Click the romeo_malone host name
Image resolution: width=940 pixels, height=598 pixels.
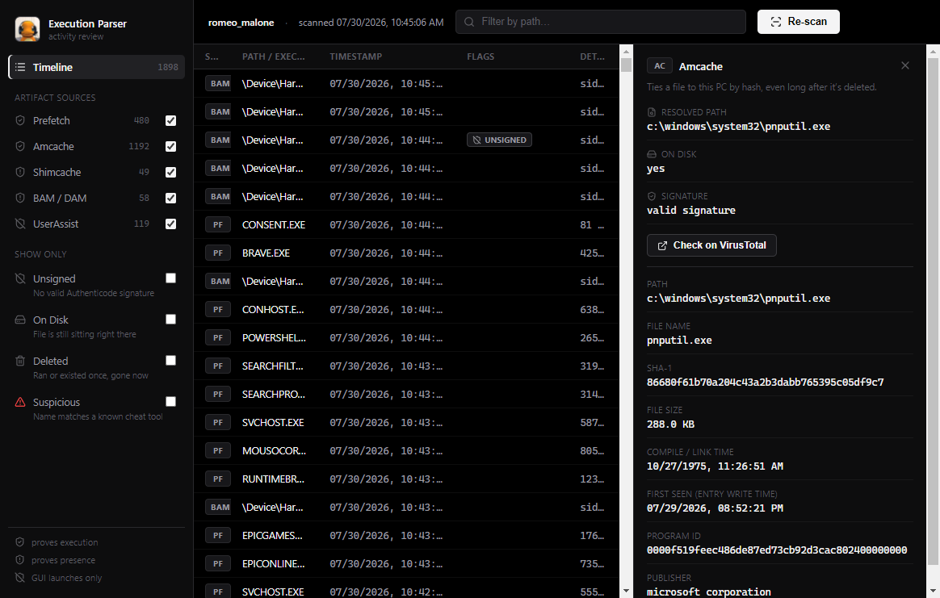(x=241, y=22)
